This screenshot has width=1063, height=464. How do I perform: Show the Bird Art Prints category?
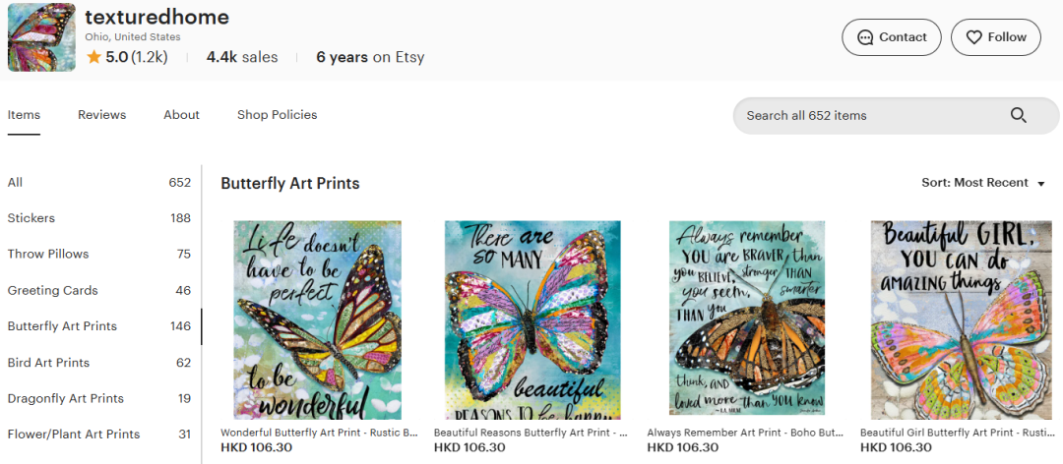click(x=48, y=363)
